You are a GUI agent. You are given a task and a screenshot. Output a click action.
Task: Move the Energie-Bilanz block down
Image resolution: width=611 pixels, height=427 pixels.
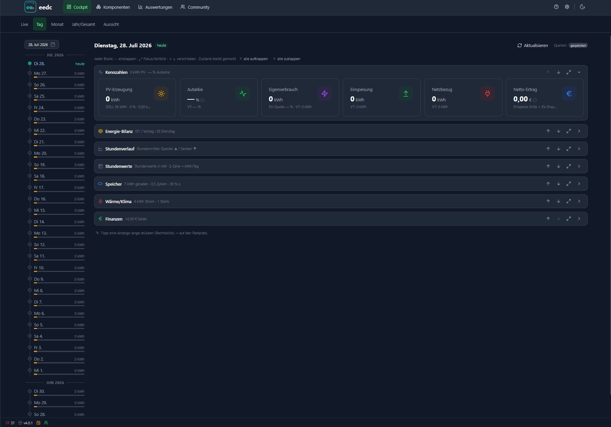(559, 131)
